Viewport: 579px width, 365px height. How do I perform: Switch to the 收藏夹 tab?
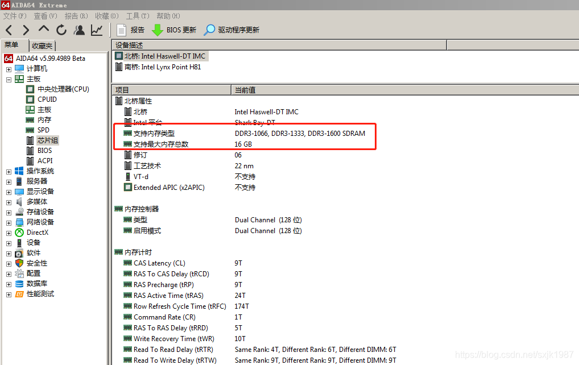coord(42,45)
